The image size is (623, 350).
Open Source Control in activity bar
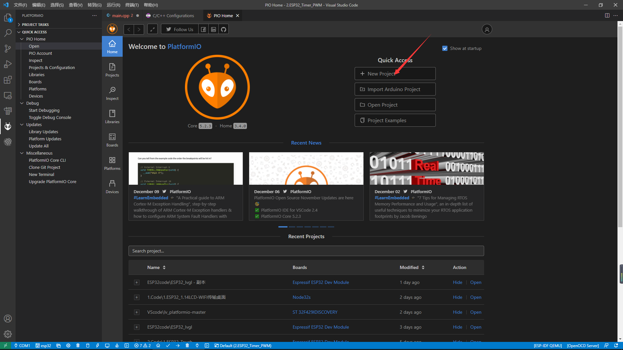[8, 49]
